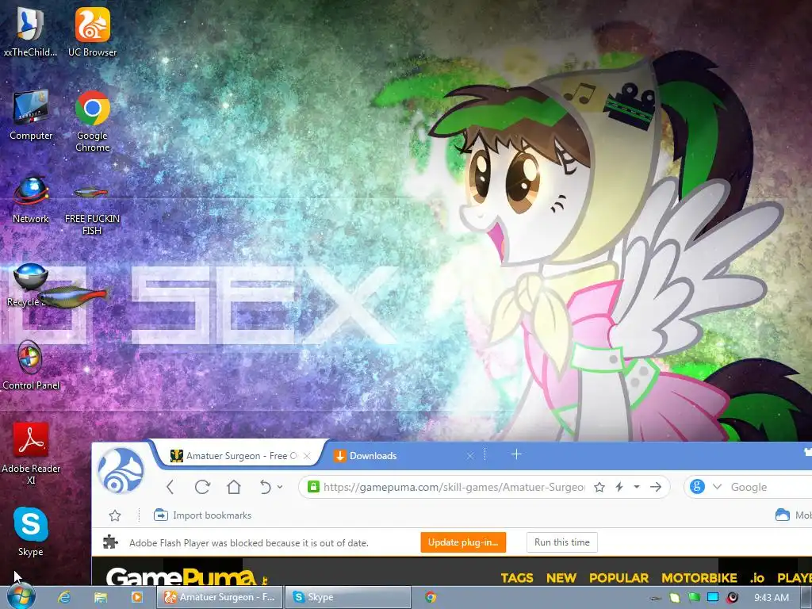Viewport: 812px width, 609px height.
Task: Select the Amatuer Surgeon taskbar button
Action: pos(220,597)
